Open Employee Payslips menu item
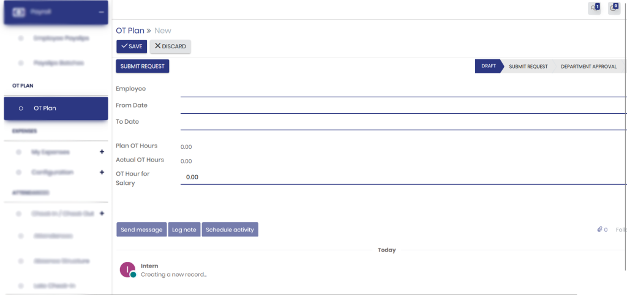This screenshot has height=295, width=627. point(61,39)
